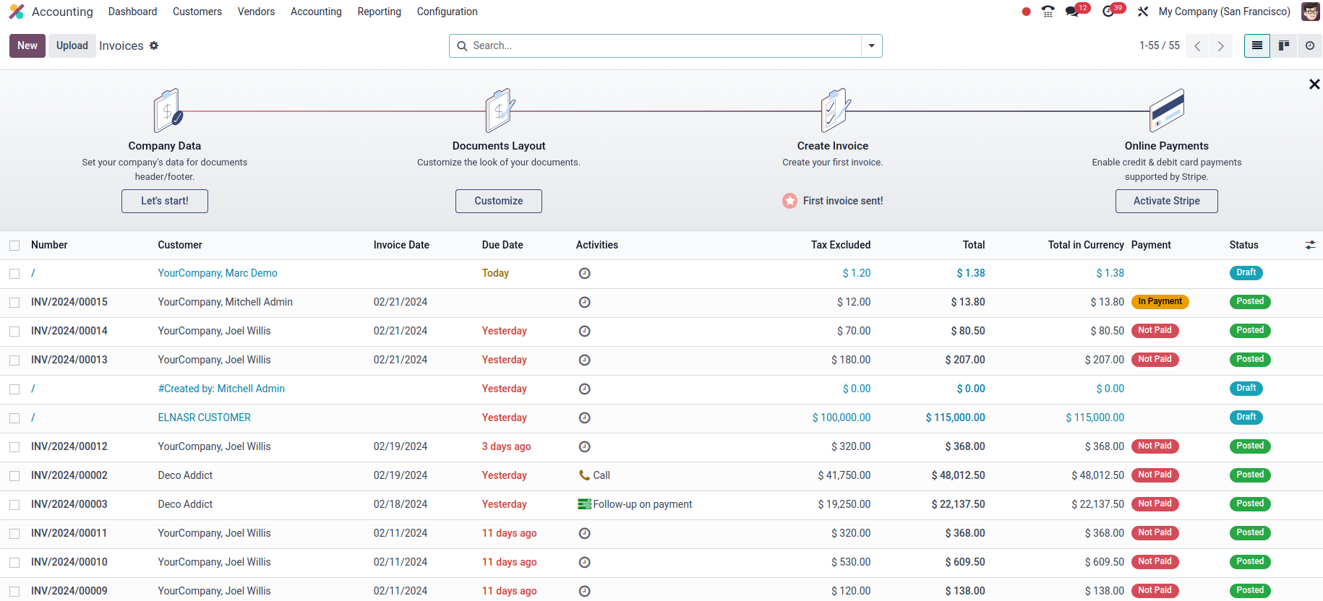Click Call activity icon for INV/2024/00002

click(585, 475)
